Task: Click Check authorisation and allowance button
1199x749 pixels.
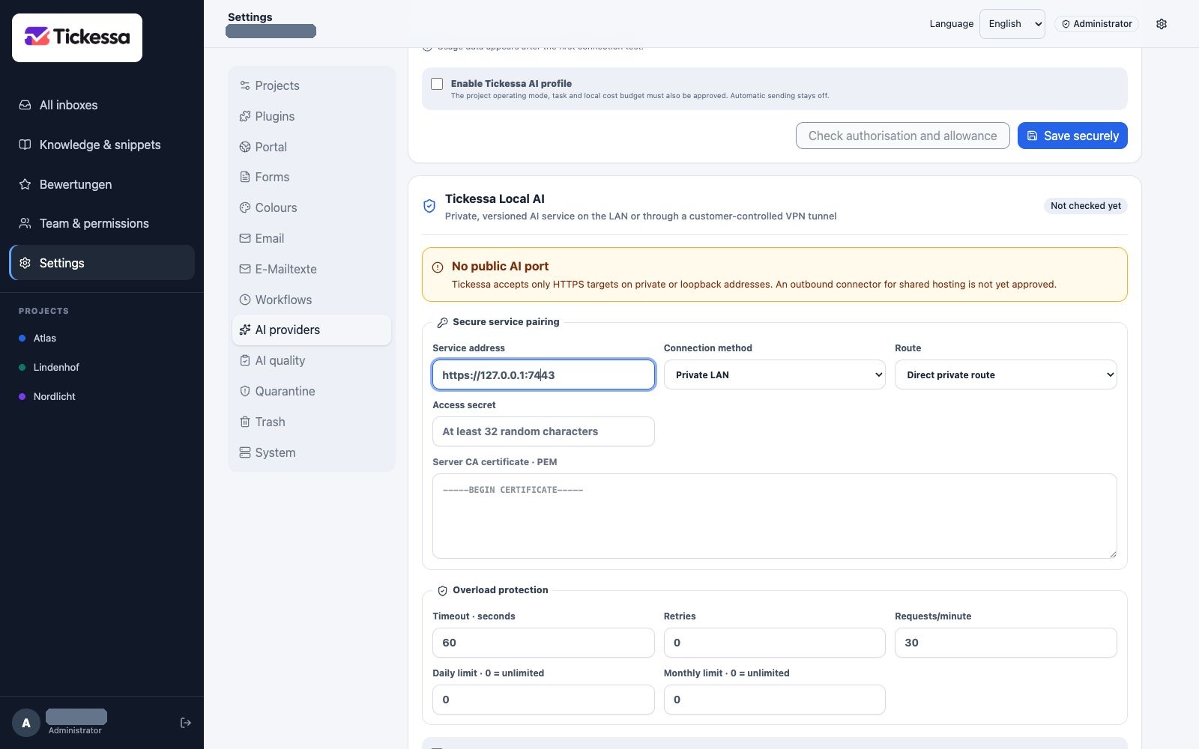Action: [x=902, y=136]
